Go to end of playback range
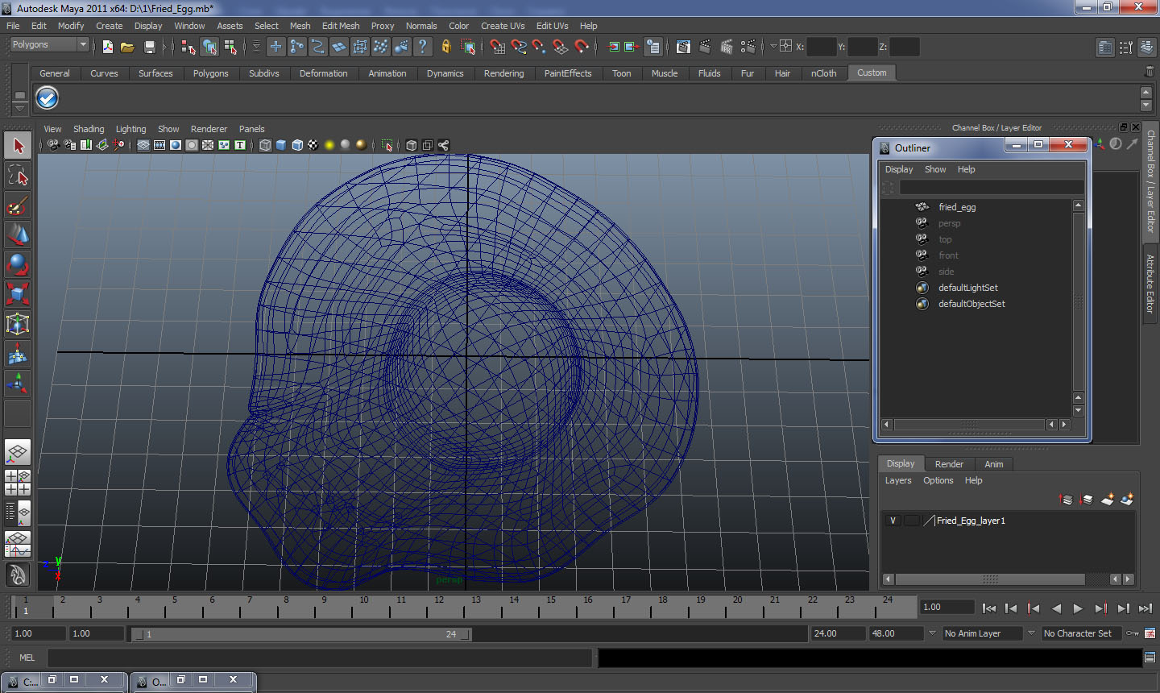 point(1145,608)
